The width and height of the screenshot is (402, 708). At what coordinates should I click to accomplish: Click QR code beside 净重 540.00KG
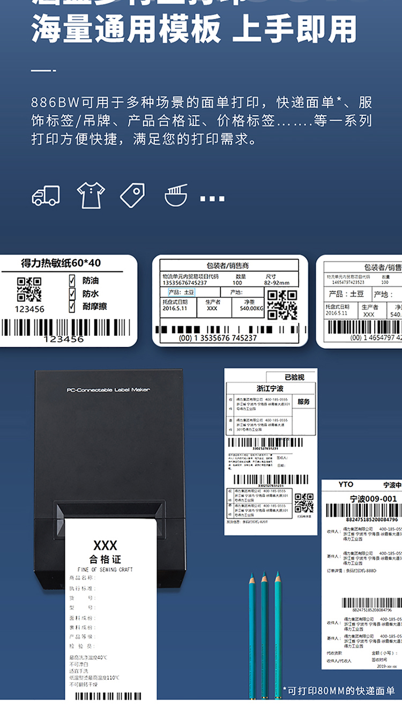[x=282, y=305]
